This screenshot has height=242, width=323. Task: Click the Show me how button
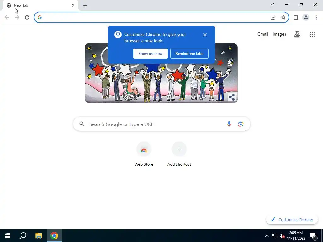tap(150, 54)
